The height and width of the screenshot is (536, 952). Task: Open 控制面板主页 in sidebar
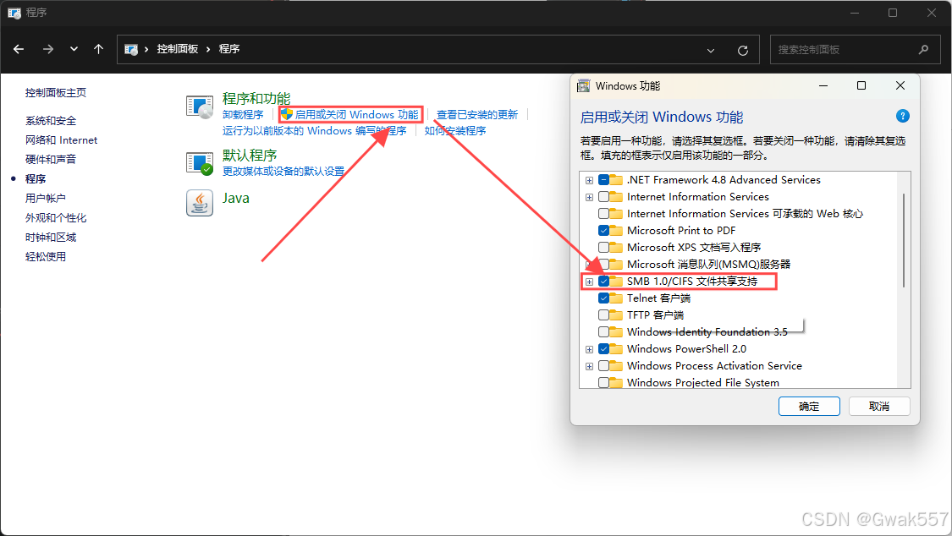pyautogui.click(x=55, y=93)
